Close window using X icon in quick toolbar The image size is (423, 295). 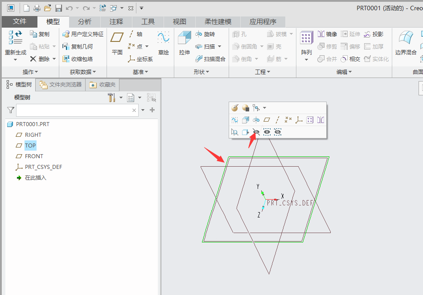[131, 8]
